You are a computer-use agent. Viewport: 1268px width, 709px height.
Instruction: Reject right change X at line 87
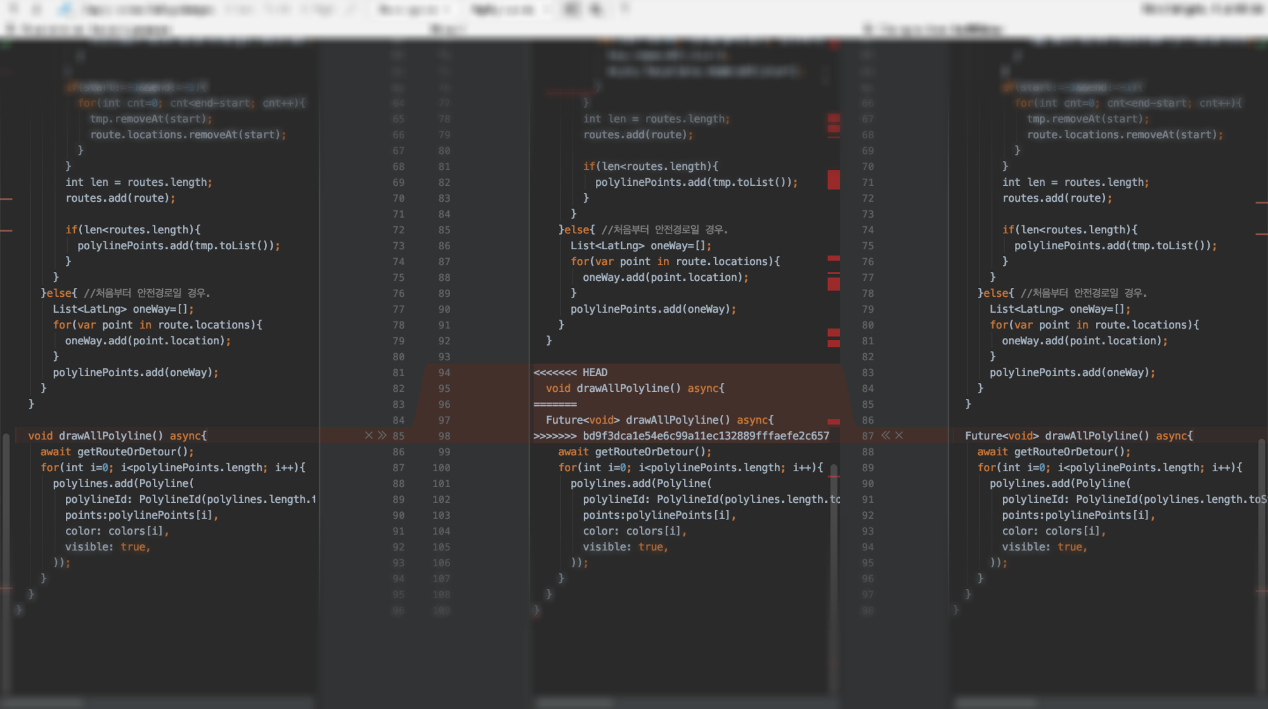(899, 435)
